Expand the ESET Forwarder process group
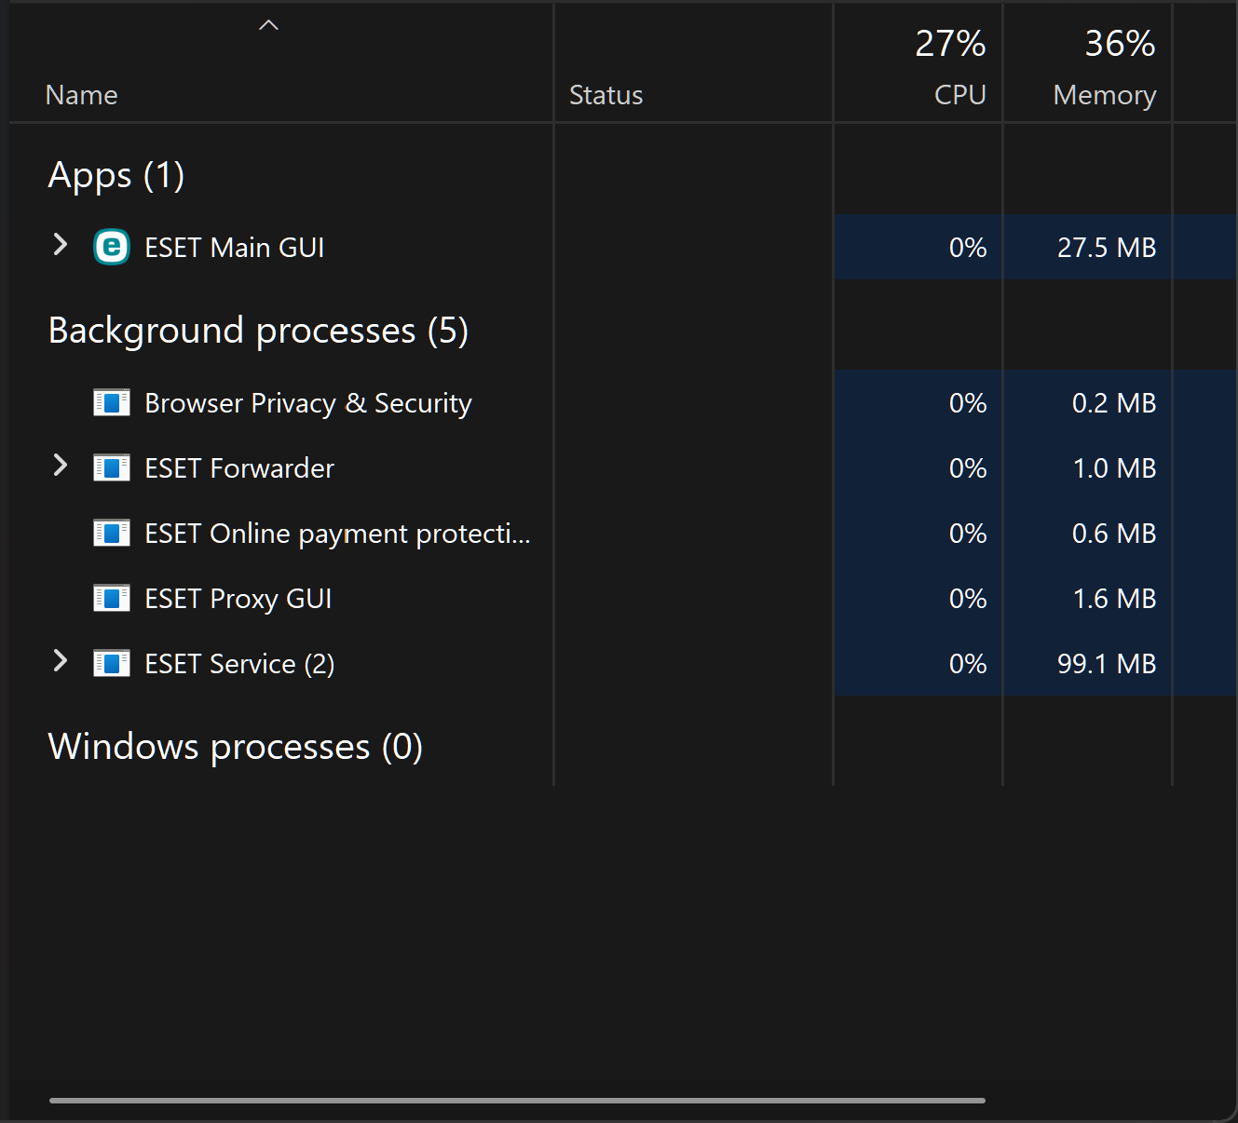Viewport: 1238px width, 1123px height. tap(61, 466)
